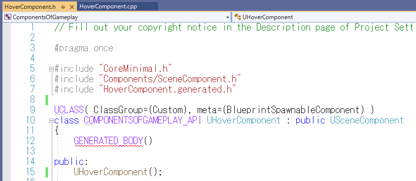This screenshot has width=416, height=181.
Task: Click the UHoverComponent class icon in navigation bar
Action: (238, 17)
